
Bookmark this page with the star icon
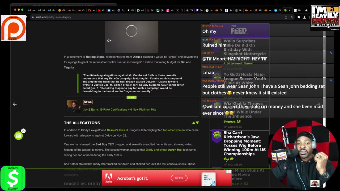(x=292, y=17)
